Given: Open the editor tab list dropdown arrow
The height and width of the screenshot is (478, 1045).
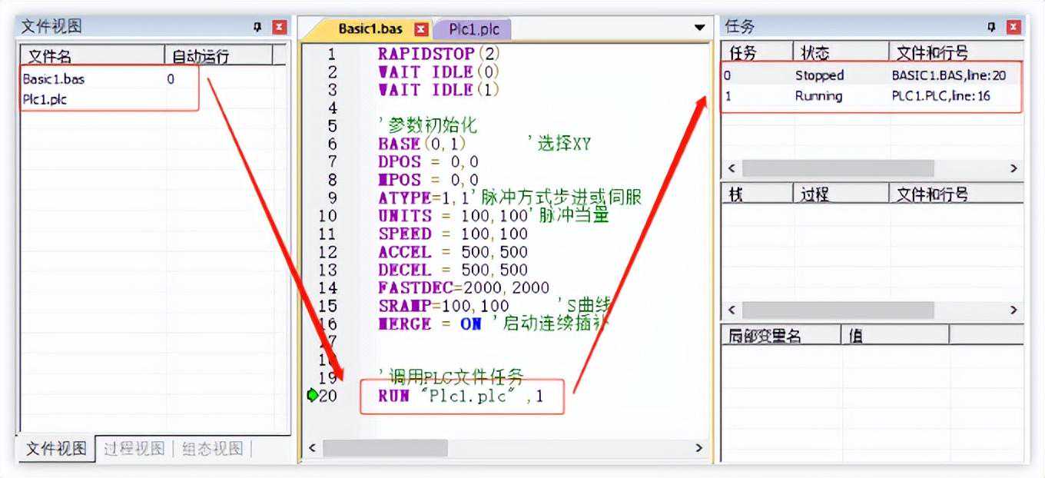Looking at the screenshot, I should click(699, 28).
